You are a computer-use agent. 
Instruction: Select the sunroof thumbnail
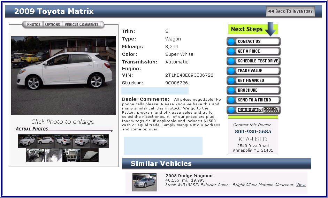[x=90, y=155]
